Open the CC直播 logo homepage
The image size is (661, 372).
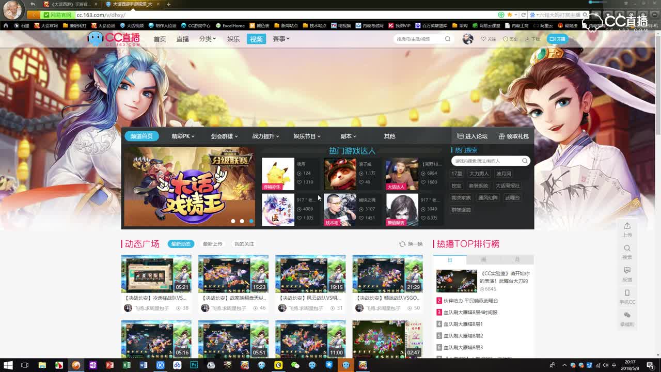click(114, 39)
